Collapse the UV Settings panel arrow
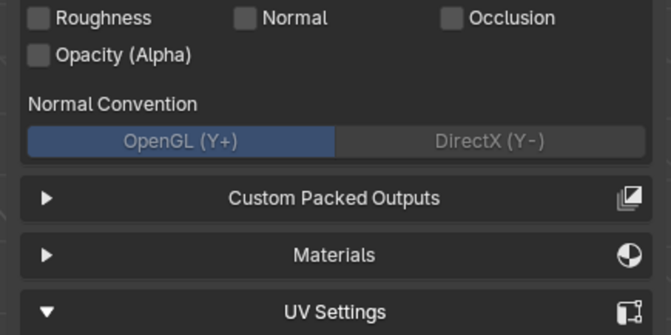The image size is (671, 335). (x=47, y=312)
